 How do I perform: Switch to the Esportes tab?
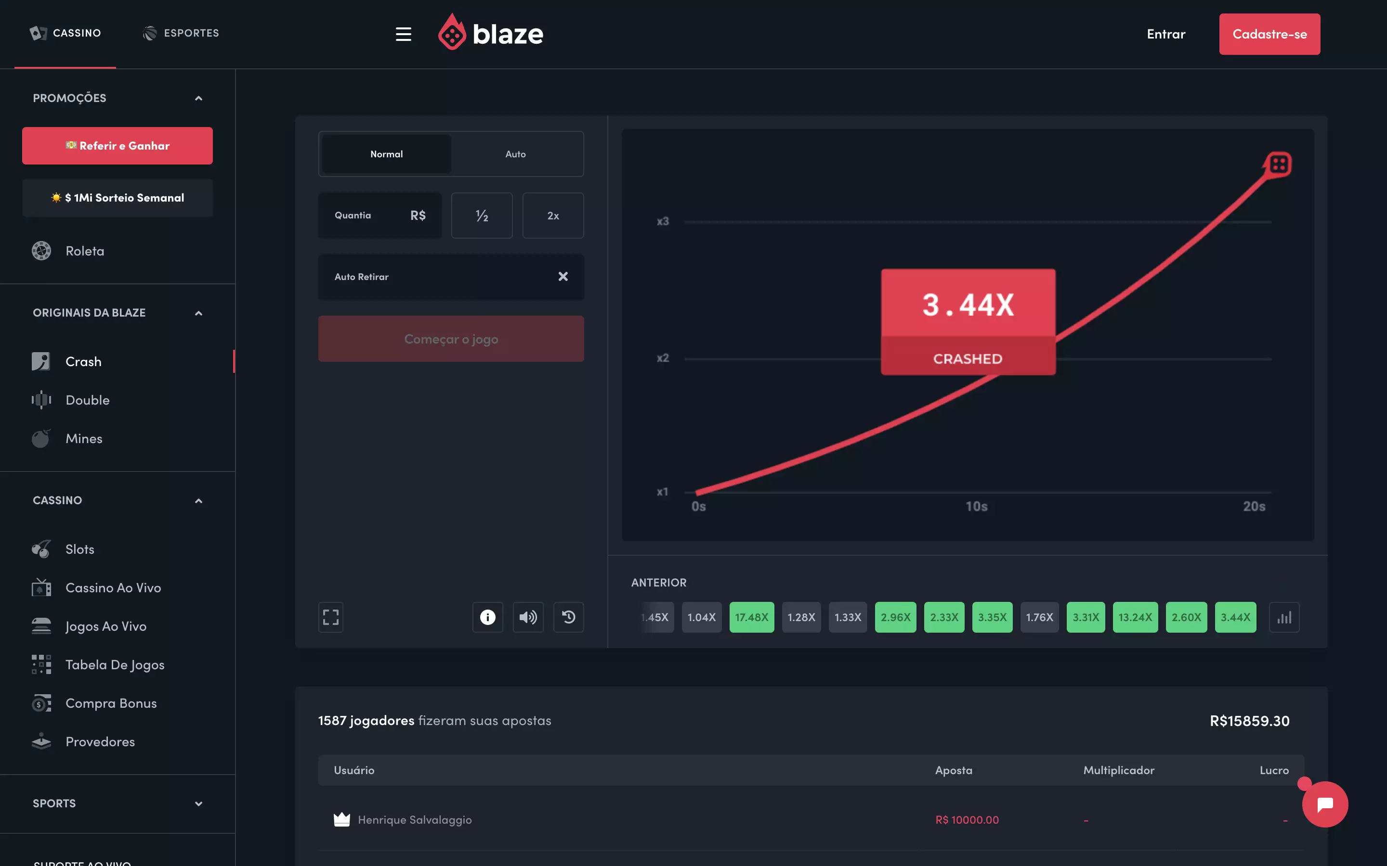tap(181, 33)
